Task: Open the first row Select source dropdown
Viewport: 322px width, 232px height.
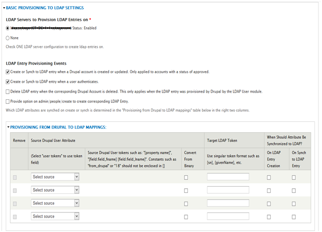Action: [x=55, y=176]
